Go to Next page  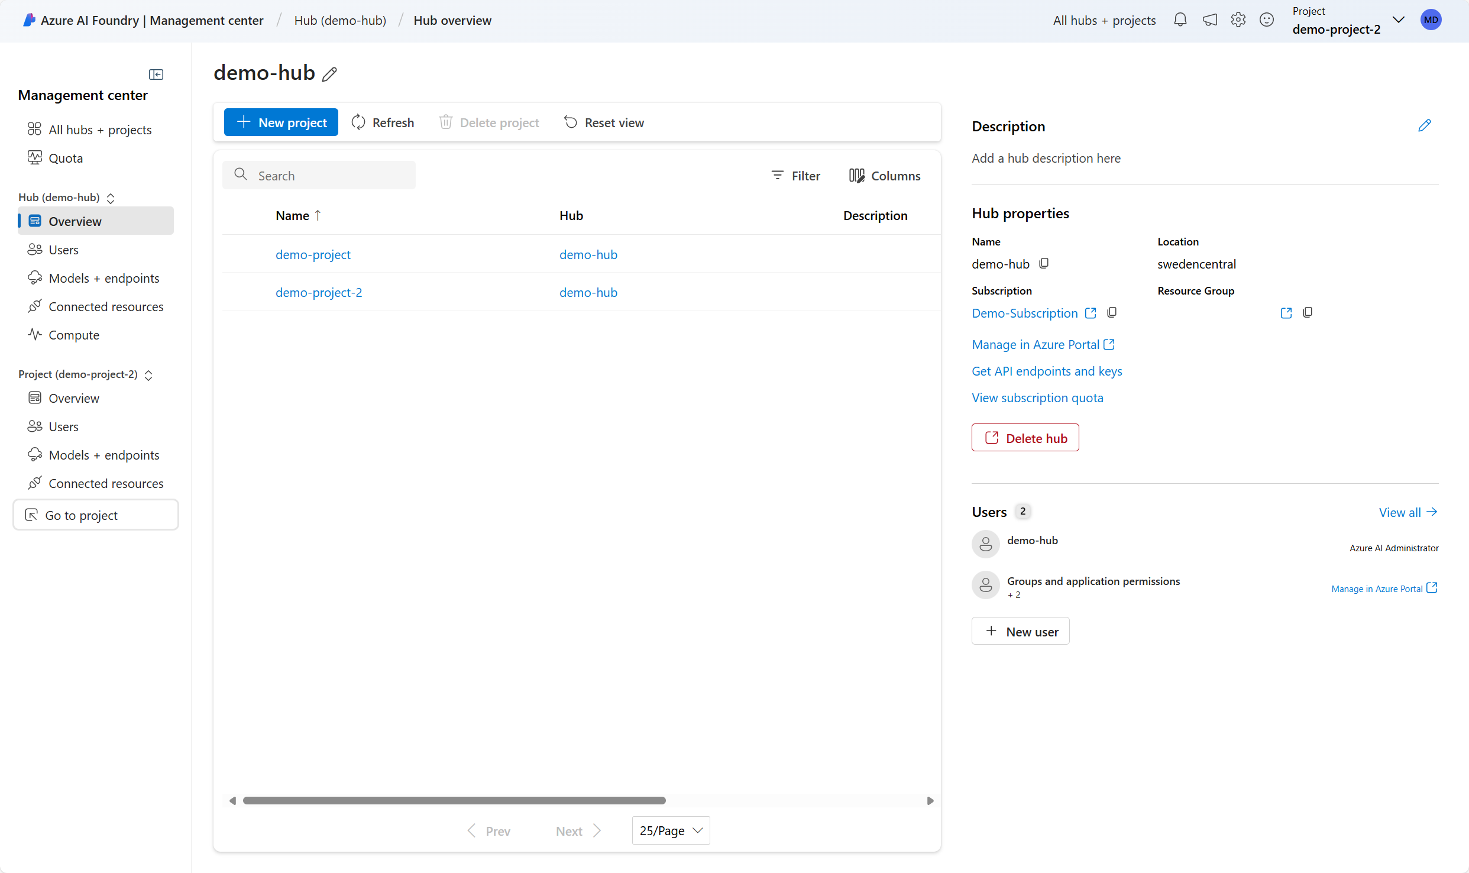(x=578, y=830)
